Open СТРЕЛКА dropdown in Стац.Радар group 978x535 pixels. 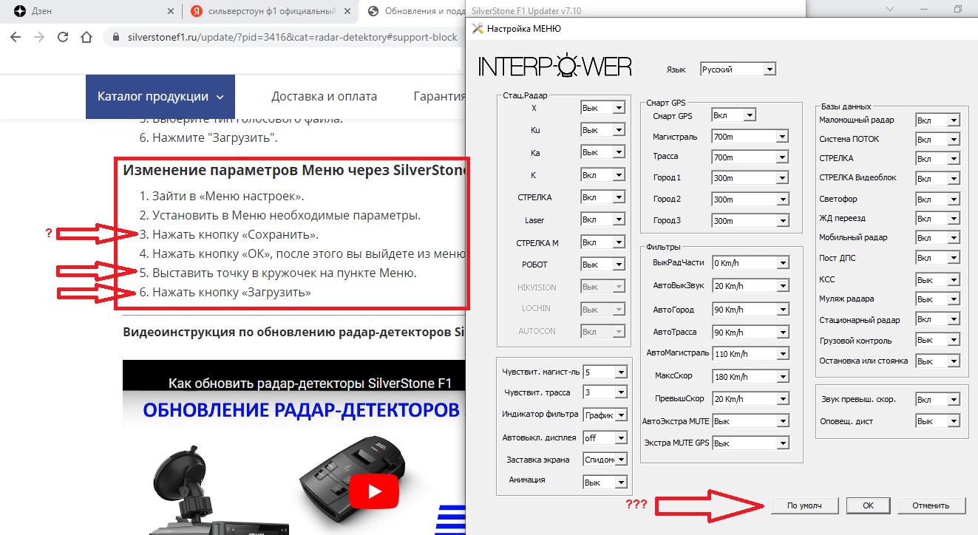602,198
